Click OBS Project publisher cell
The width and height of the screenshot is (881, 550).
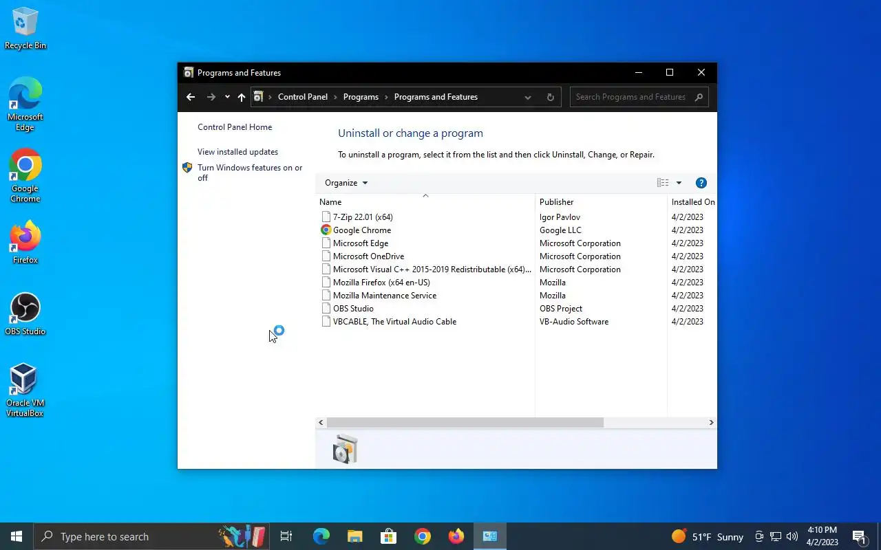[561, 309]
